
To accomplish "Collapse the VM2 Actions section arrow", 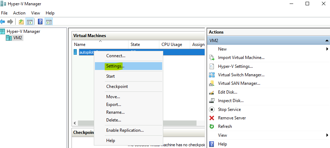I will [326, 41].
